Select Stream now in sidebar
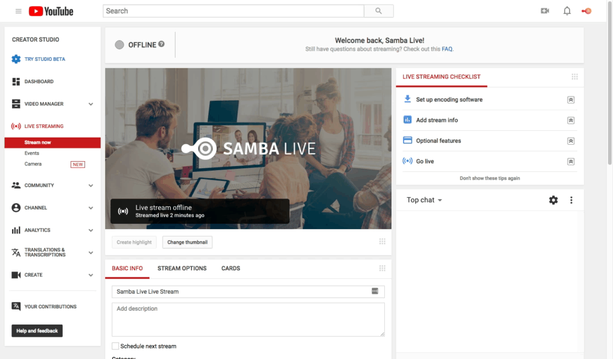Image resolution: width=613 pixels, height=359 pixels. tap(52, 142)
